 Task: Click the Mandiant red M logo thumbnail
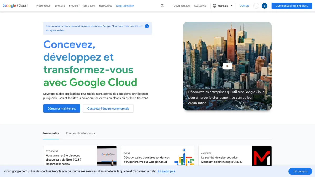(x=262, y=156)
